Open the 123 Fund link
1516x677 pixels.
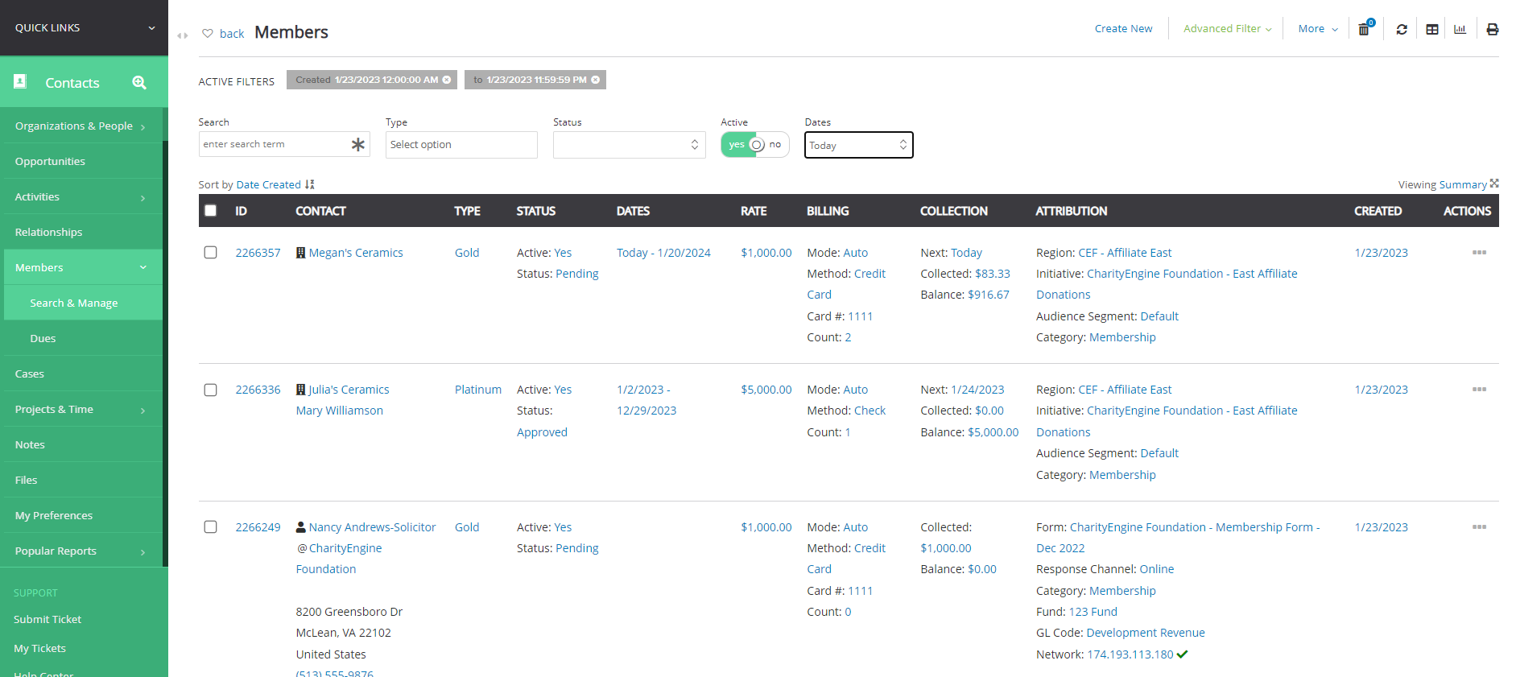[x=1093, y=612]
